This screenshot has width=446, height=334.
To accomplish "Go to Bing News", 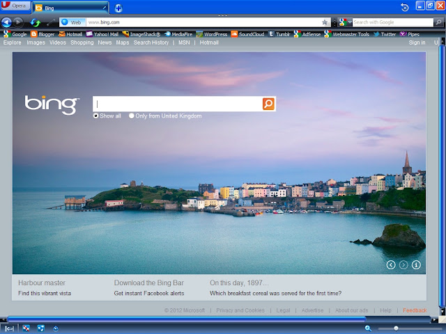I will pos(105,42).
